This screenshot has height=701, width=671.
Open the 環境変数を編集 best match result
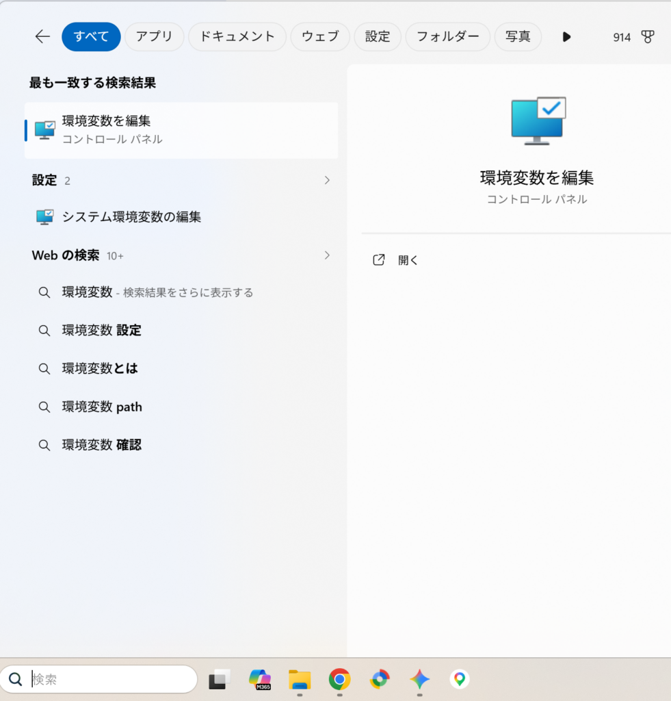181,130
